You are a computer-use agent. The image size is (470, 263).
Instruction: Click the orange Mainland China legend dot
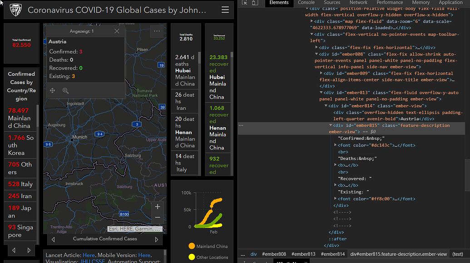click(x=192, y=246)
